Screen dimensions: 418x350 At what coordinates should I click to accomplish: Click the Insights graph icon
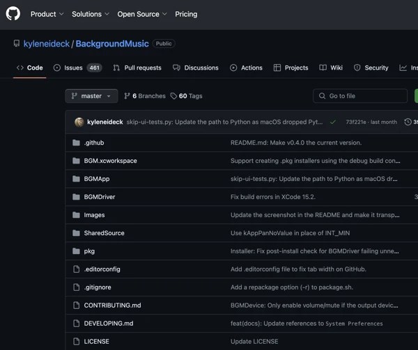click(403, 68)
